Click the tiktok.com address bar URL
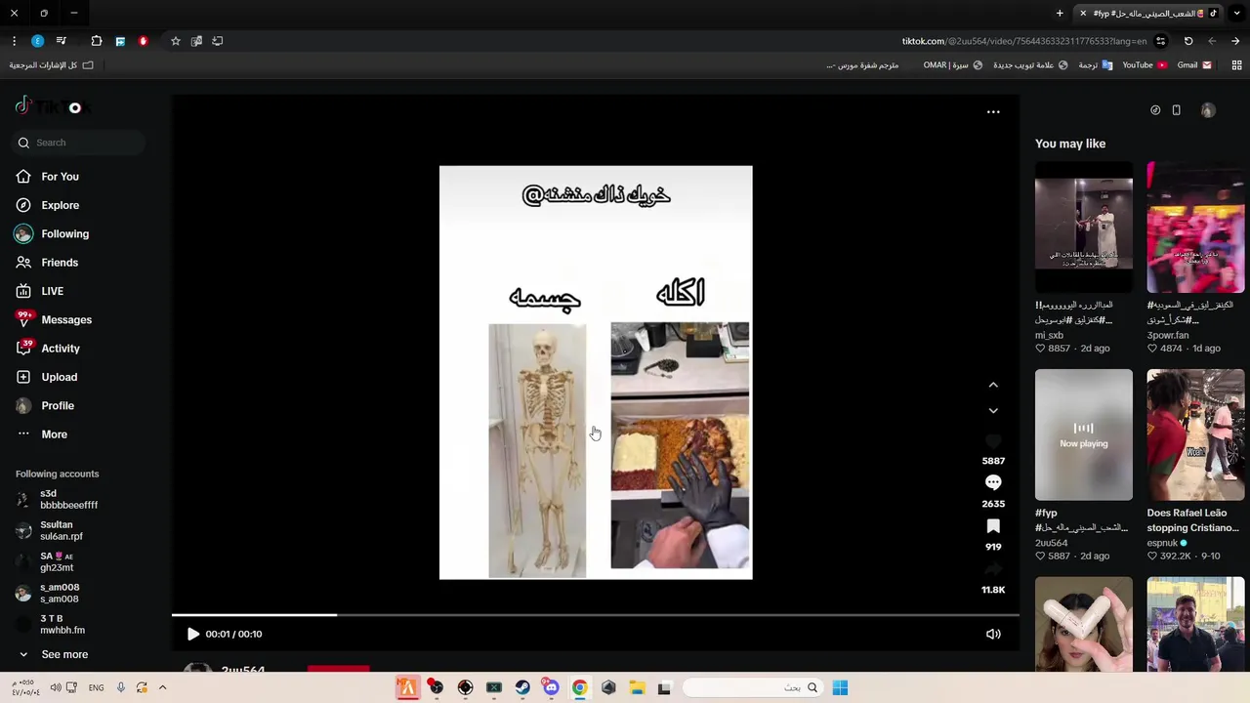 tap(1023, 41)
